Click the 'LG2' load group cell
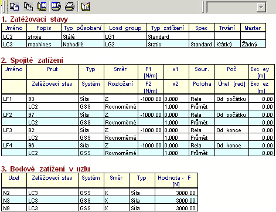 pyautogui.click(x=125, y=44)
